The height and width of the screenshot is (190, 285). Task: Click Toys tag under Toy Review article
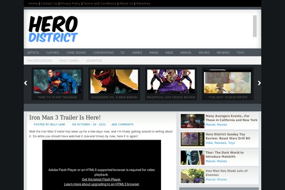231,143
